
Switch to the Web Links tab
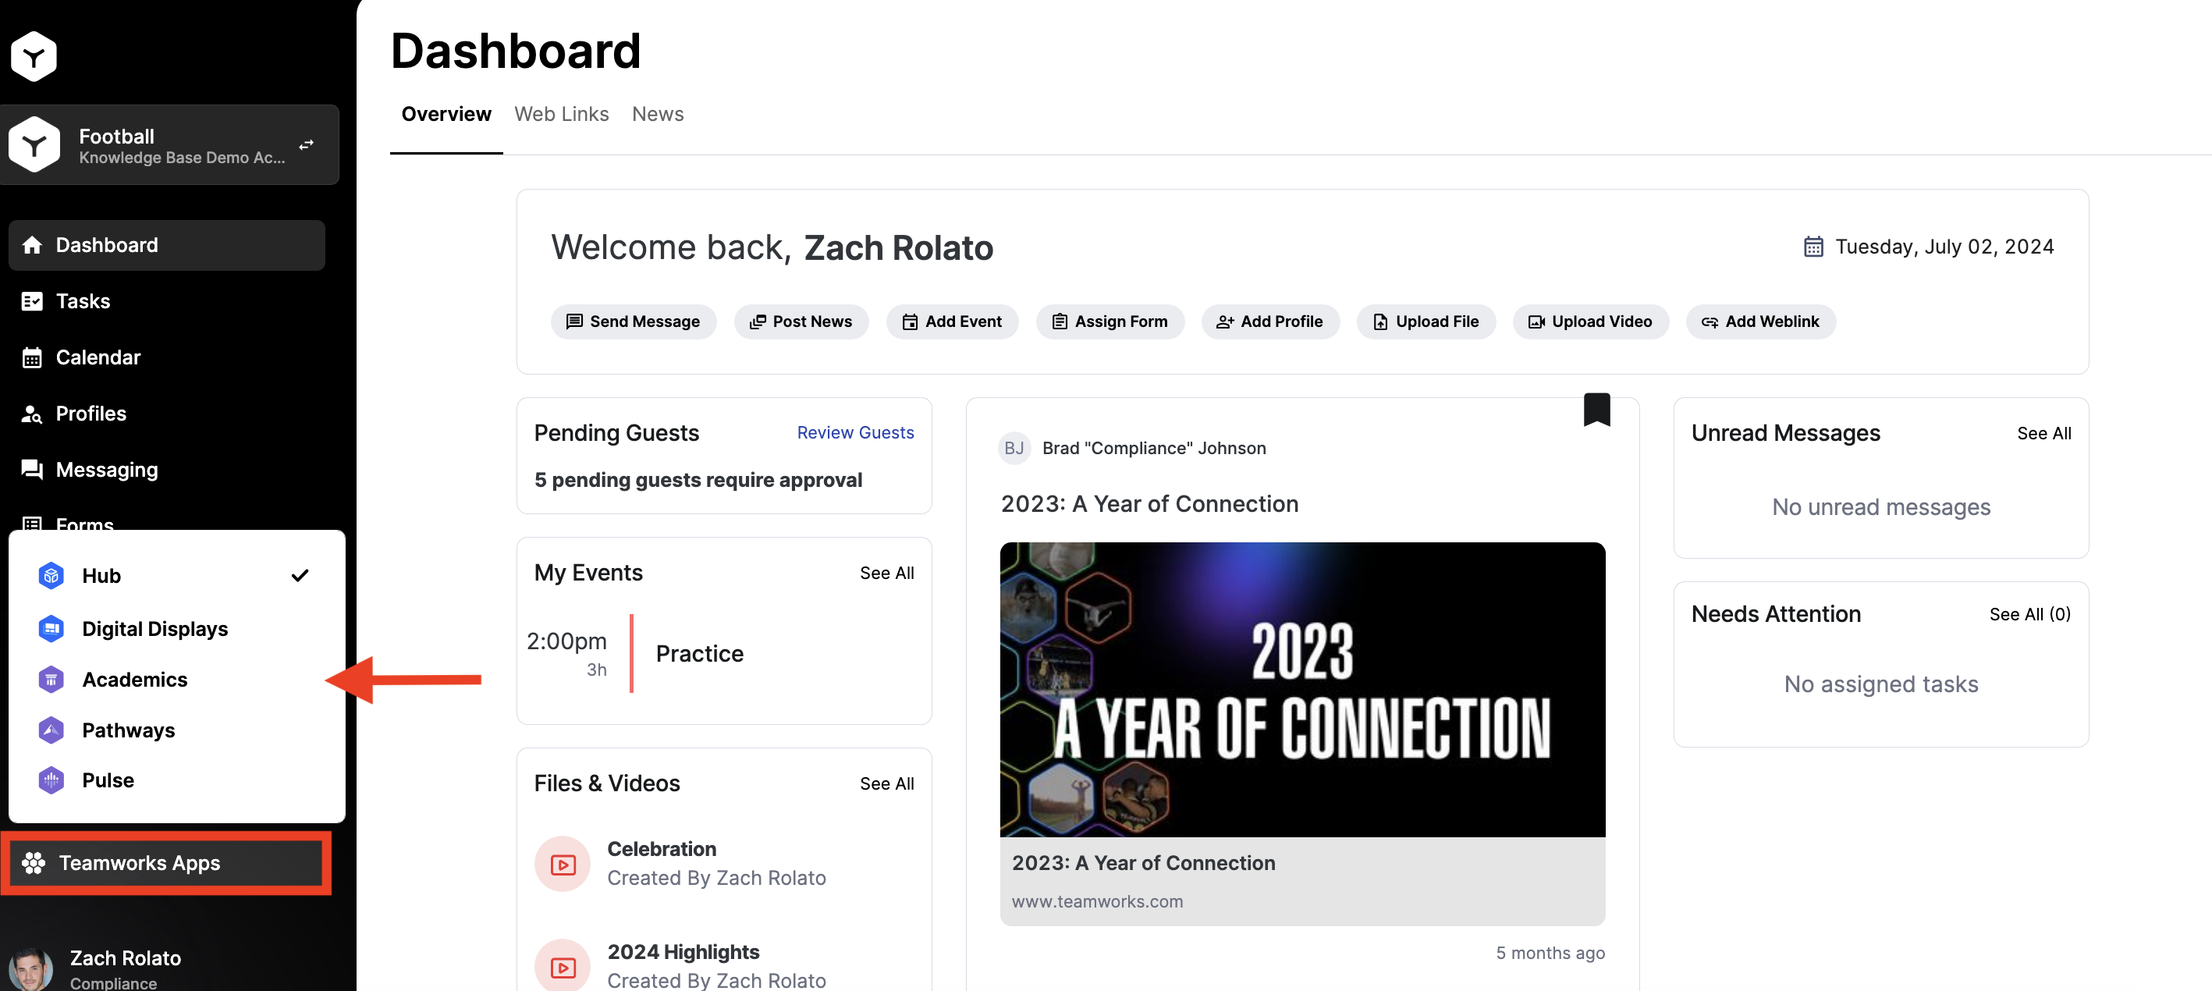click(562, 114)
